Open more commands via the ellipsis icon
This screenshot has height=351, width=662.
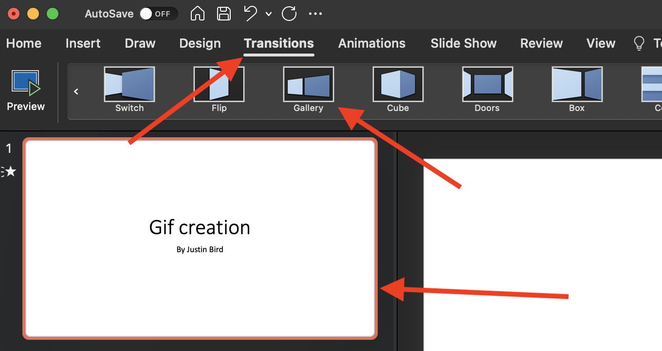[x=315, y=14]
